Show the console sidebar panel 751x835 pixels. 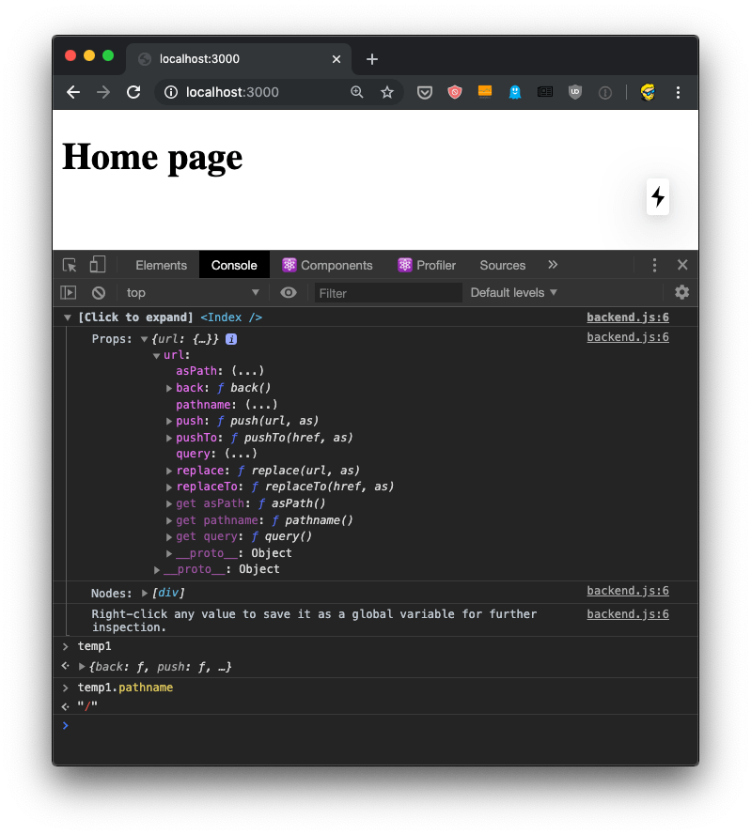[69, 293]
